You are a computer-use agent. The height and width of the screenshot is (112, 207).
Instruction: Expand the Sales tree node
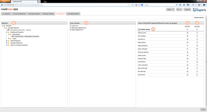click(9, 39)
